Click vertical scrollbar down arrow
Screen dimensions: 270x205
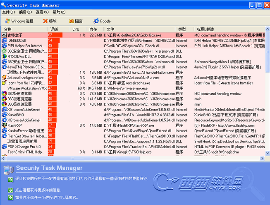pos(268,153)
